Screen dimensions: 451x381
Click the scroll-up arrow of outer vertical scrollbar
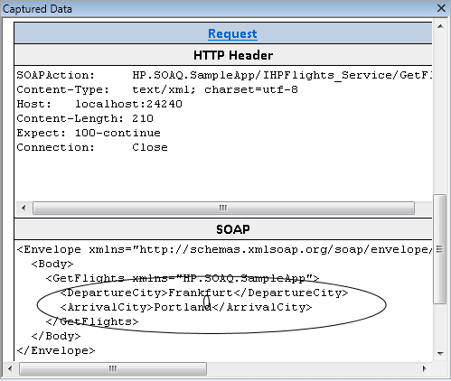point(440,27)
